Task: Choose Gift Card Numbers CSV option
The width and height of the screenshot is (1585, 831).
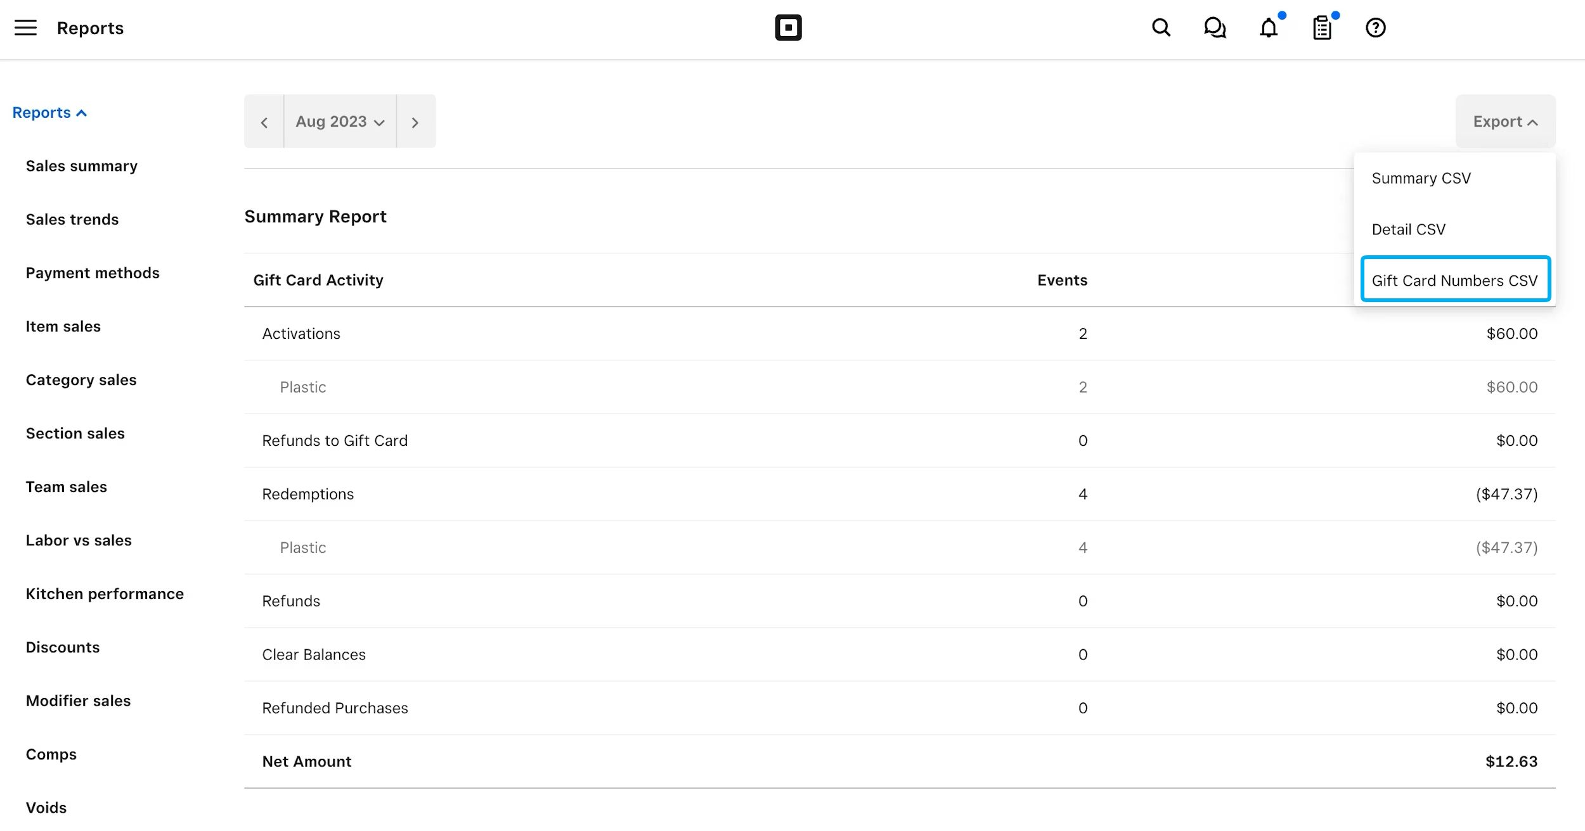Action: click(1455, 280)
